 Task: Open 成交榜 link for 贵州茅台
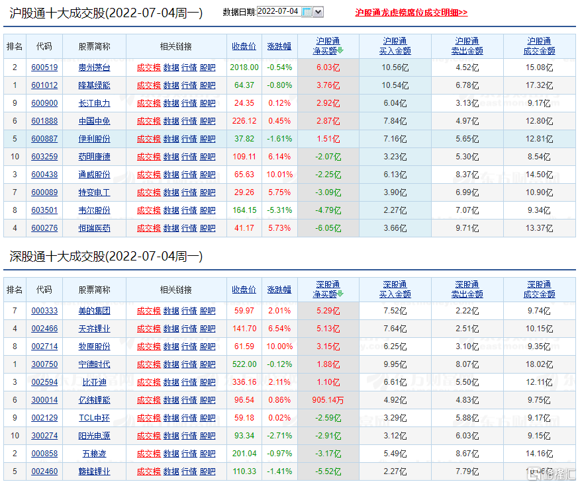[149, 67]
